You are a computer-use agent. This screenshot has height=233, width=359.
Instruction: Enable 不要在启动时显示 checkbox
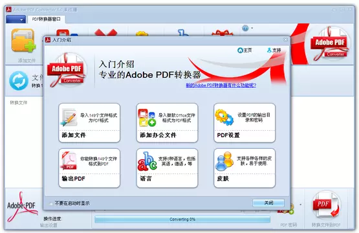(x=51, y=203)
